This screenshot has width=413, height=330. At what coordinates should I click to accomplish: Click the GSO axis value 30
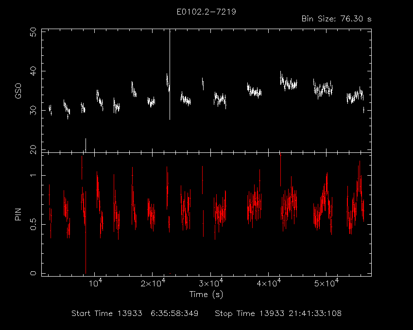pos(34,110)
